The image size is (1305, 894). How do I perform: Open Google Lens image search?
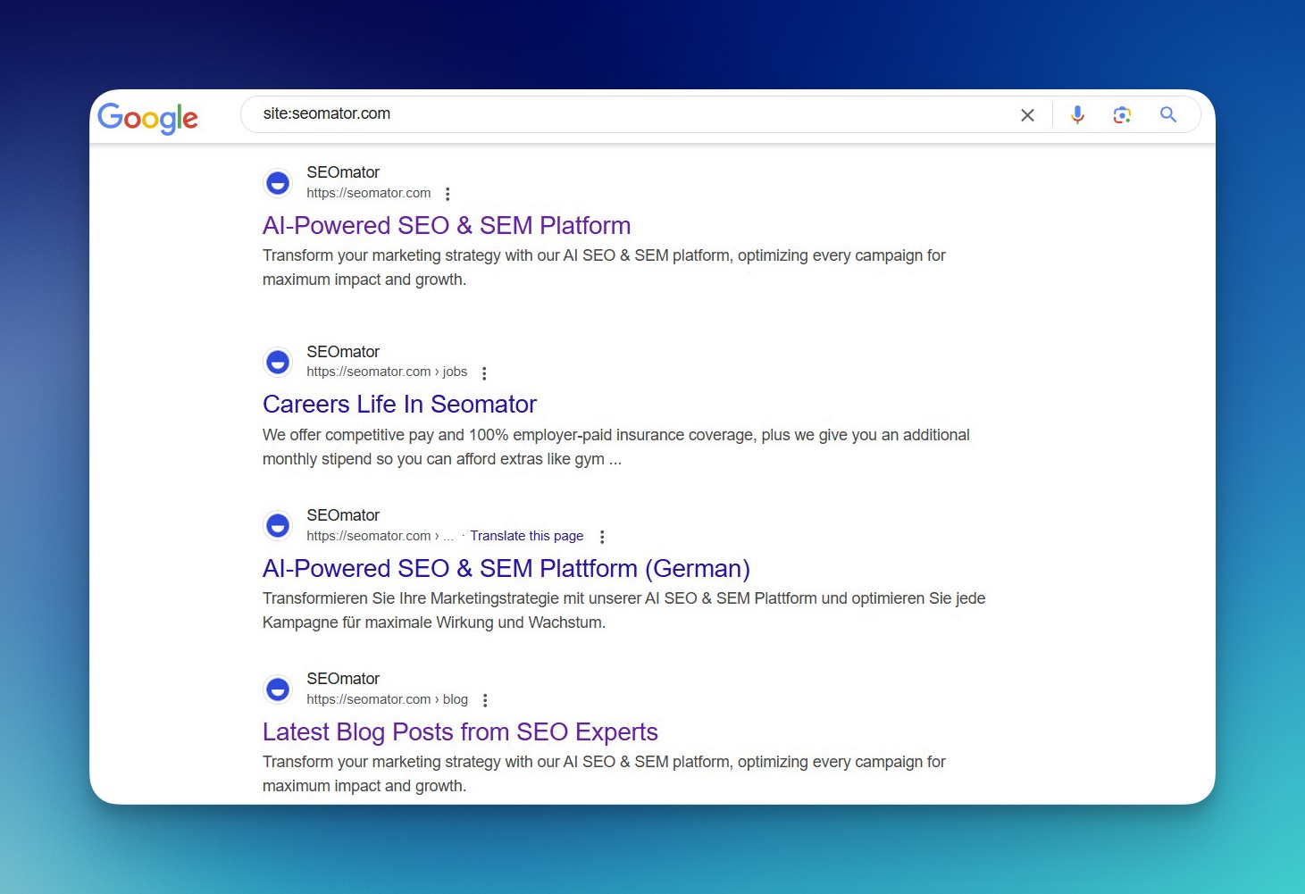click(1122, 114)
